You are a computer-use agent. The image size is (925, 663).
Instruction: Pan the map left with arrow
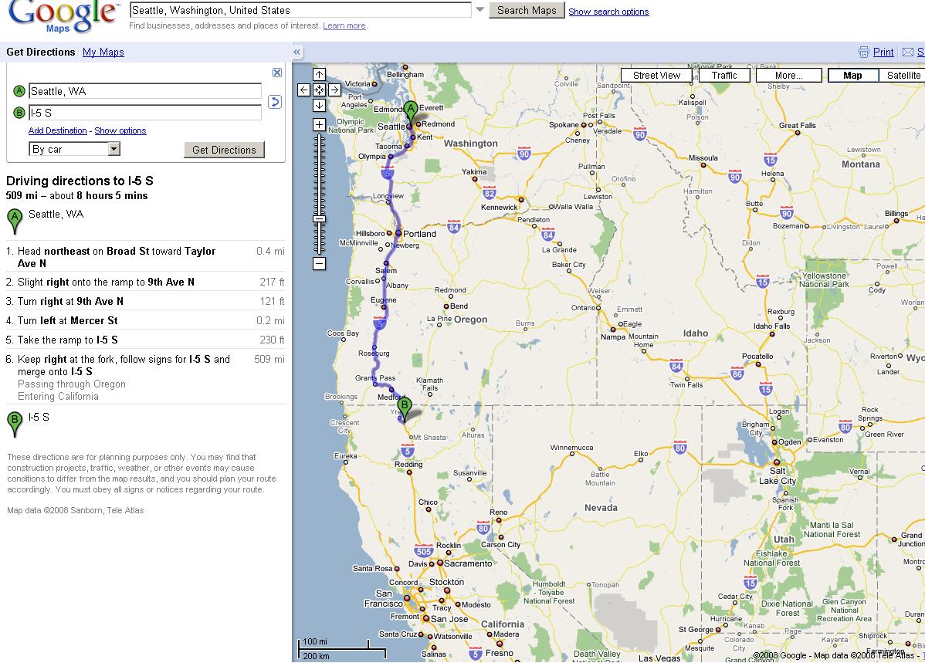coord(304,90)
